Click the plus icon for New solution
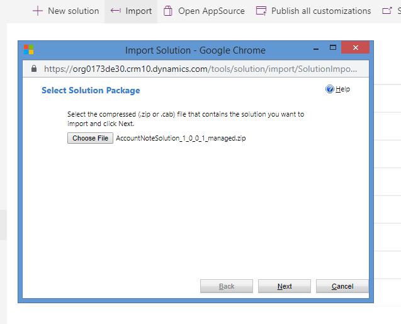 [x=38, y=11]
